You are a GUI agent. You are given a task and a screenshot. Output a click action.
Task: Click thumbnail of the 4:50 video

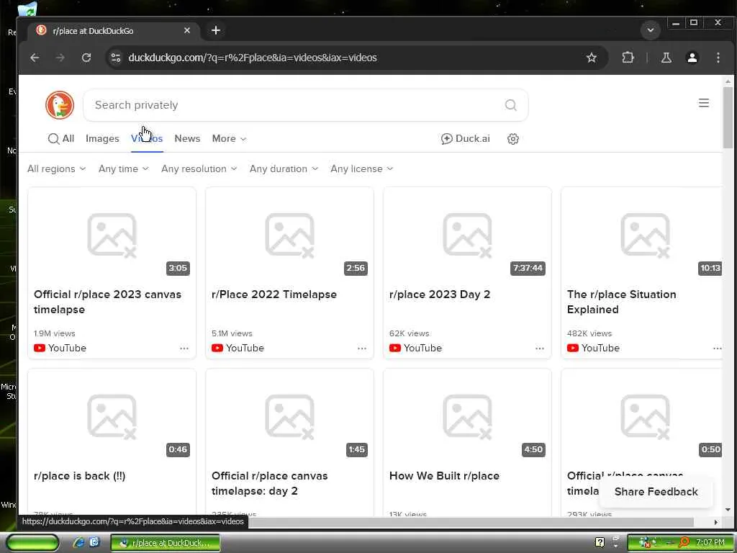(467, 416)
